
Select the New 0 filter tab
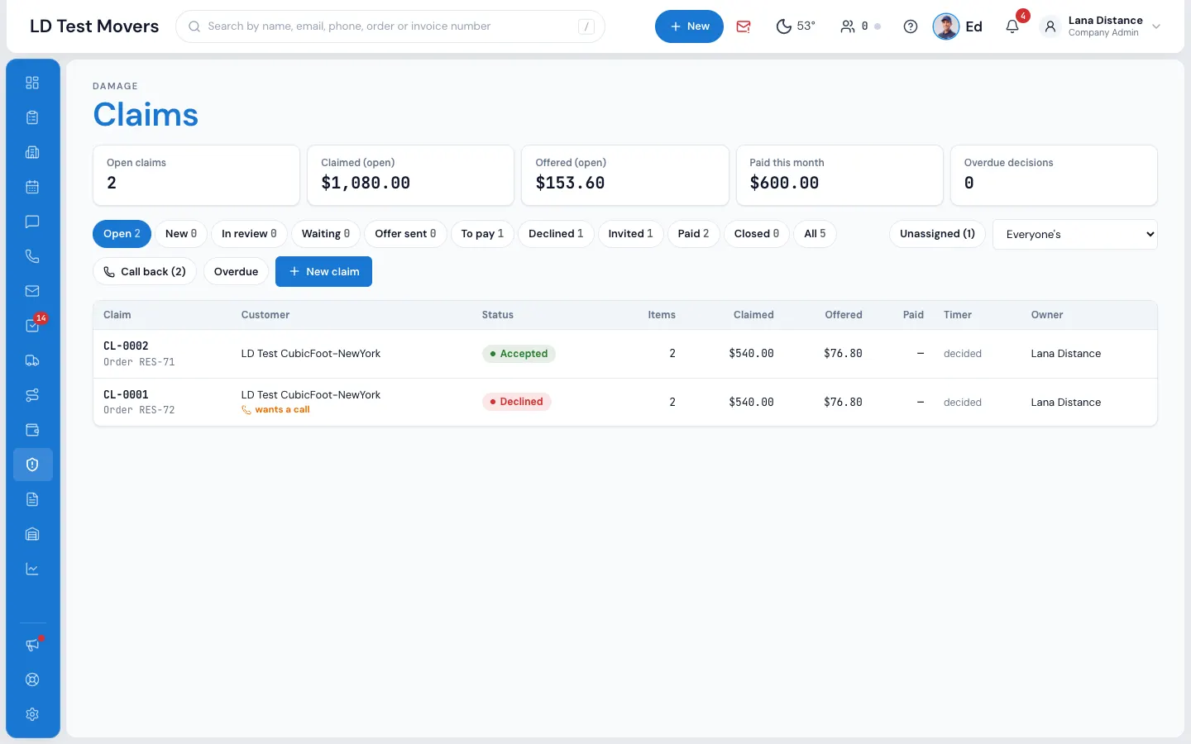(x=181, y=234)
